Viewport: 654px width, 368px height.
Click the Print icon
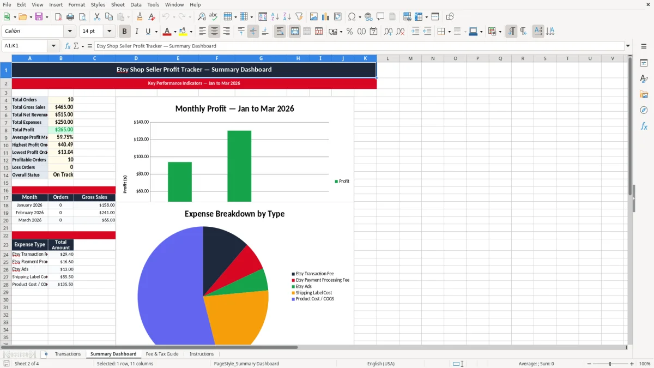pyautogui.click(x=70, y=17)
